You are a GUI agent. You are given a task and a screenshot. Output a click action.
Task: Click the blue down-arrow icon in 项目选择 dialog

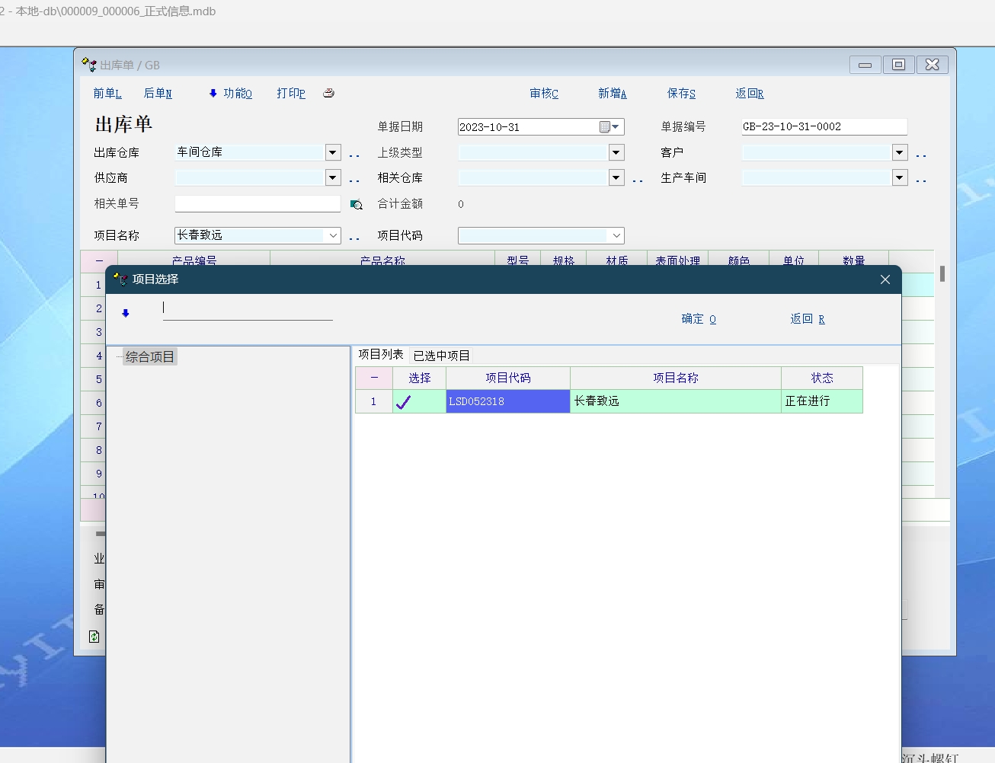click(126, 313)
